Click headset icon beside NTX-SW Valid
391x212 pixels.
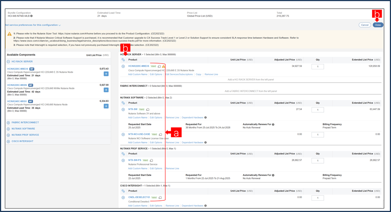[x=148, y=109]
